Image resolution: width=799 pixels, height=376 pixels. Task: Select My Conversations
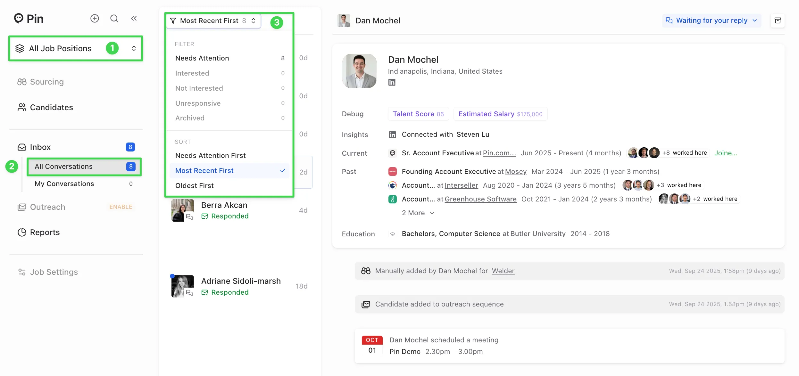(84, 184)
